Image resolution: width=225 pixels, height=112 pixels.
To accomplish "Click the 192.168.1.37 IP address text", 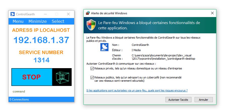I will click(41, 40).
